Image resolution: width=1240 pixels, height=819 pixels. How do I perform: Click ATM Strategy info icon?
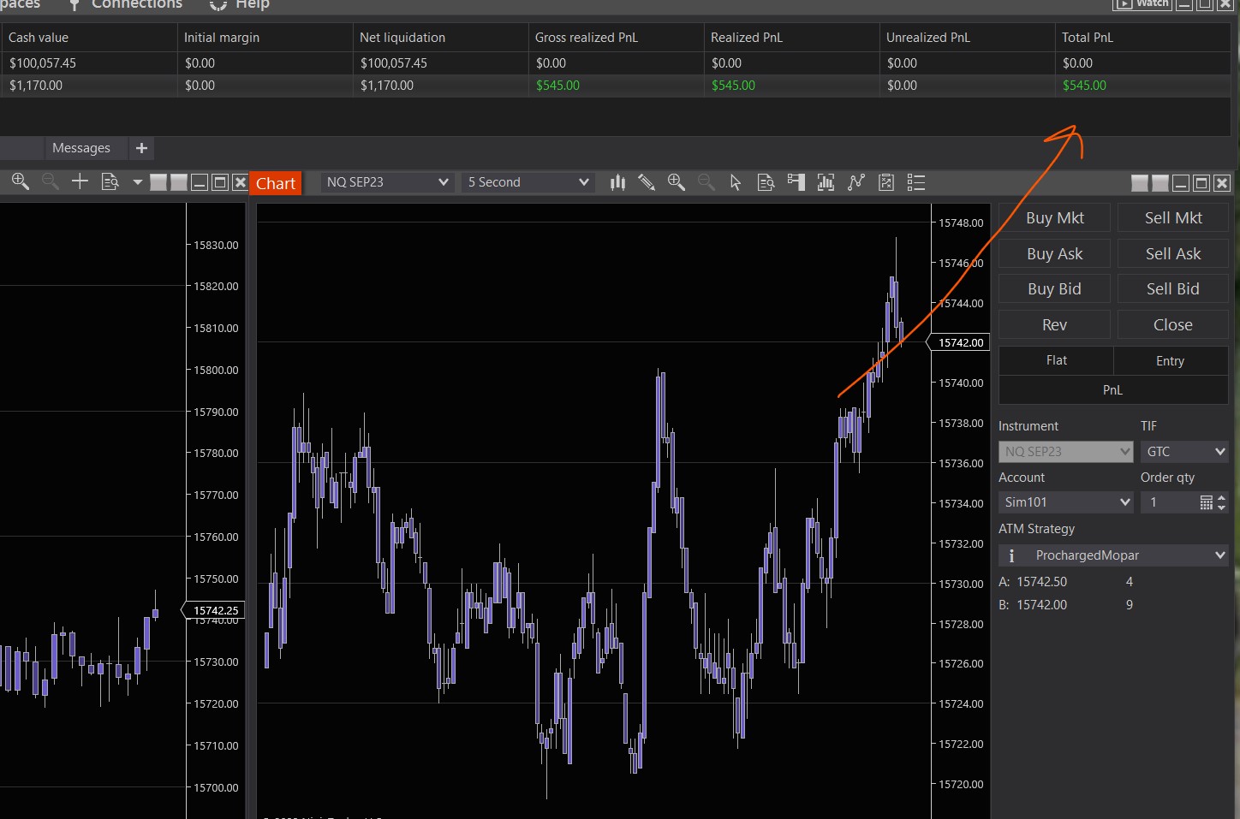1011,555
